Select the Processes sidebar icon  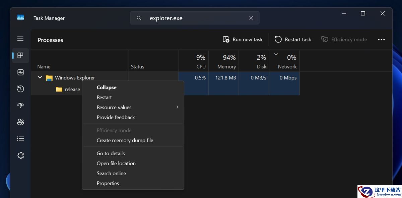click(x=20, y=55)
